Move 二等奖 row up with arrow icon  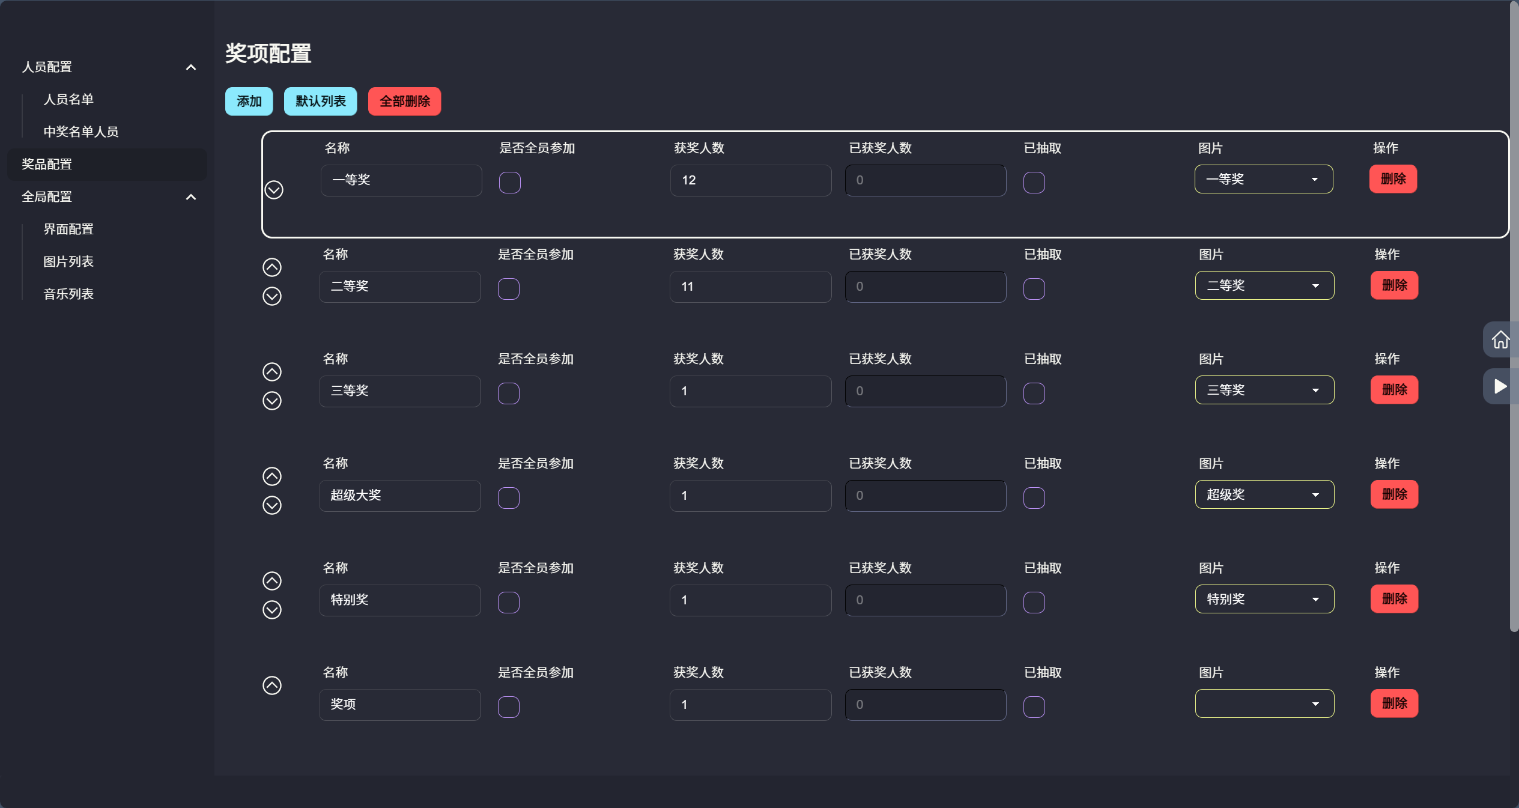coord(272,267)
